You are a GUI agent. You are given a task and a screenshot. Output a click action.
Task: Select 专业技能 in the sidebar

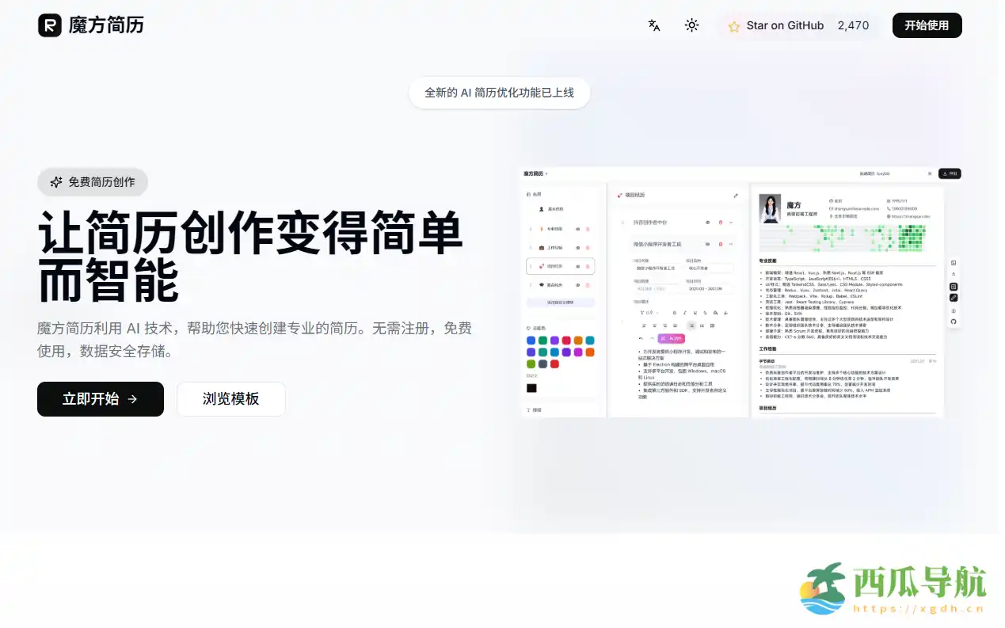pyautogui.click(x=557, y=229)
